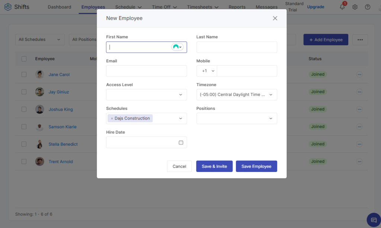The width and height of the screenshot is (381, 228).
Task: Expand the Time Off menu
Action: coord(164,7)
